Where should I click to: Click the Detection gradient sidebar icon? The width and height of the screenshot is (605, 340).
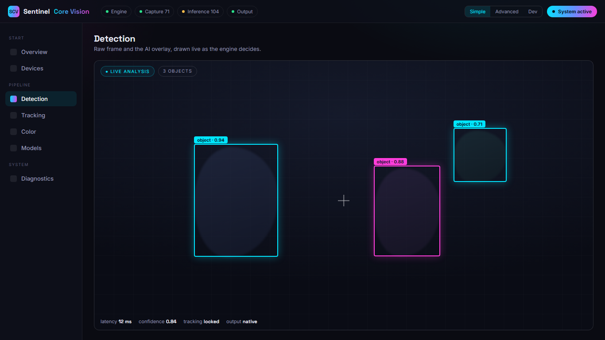[14, 99]
